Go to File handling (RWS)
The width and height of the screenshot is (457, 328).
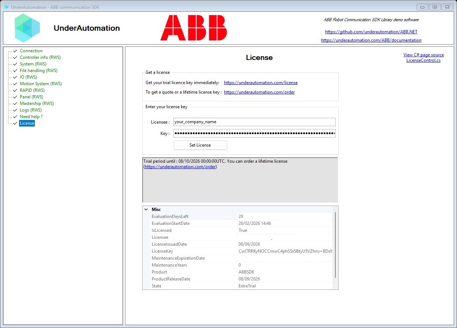(38, 71)
